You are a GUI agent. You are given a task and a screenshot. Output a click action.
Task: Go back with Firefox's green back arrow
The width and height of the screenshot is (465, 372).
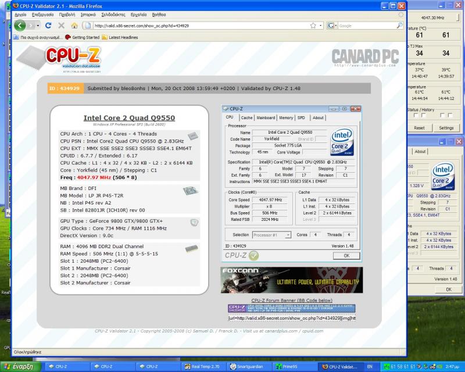click(20, 26)
